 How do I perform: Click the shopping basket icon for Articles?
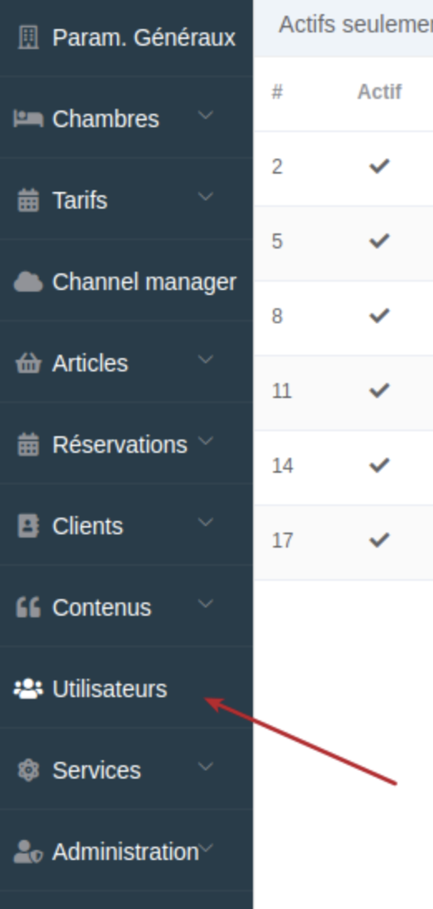pyautogui.click(x=28, y=363)
